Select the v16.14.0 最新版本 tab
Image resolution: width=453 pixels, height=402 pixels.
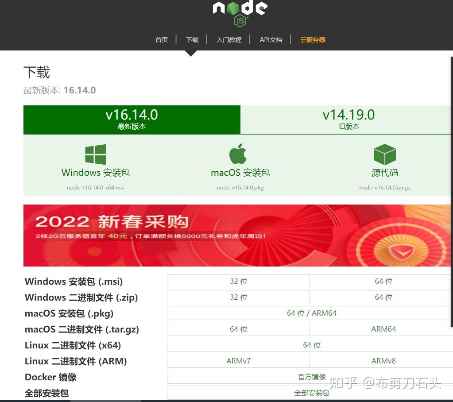point(132,120)
